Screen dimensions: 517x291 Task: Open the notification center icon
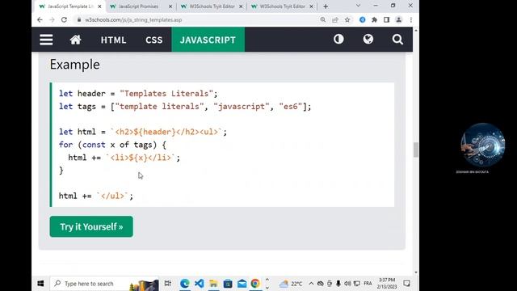click(407, 284)
